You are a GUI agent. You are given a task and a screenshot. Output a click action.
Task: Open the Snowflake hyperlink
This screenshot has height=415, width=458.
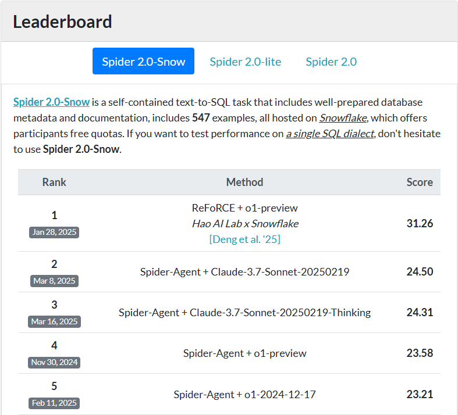(343, 118)
